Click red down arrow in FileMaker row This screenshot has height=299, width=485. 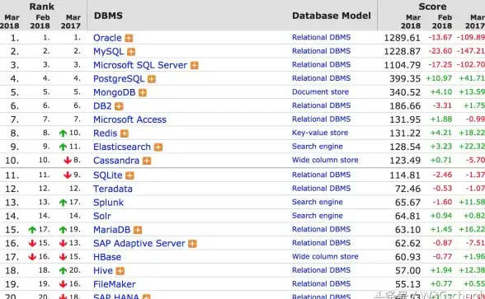point(63,284)
